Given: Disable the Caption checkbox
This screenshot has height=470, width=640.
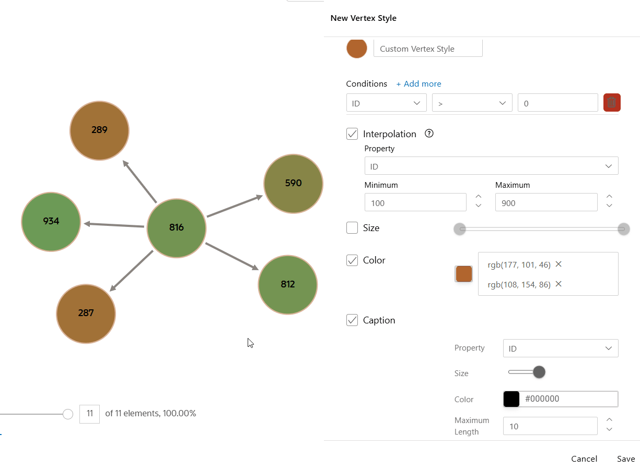Looking at the screenshot, I should coord(352,320).
